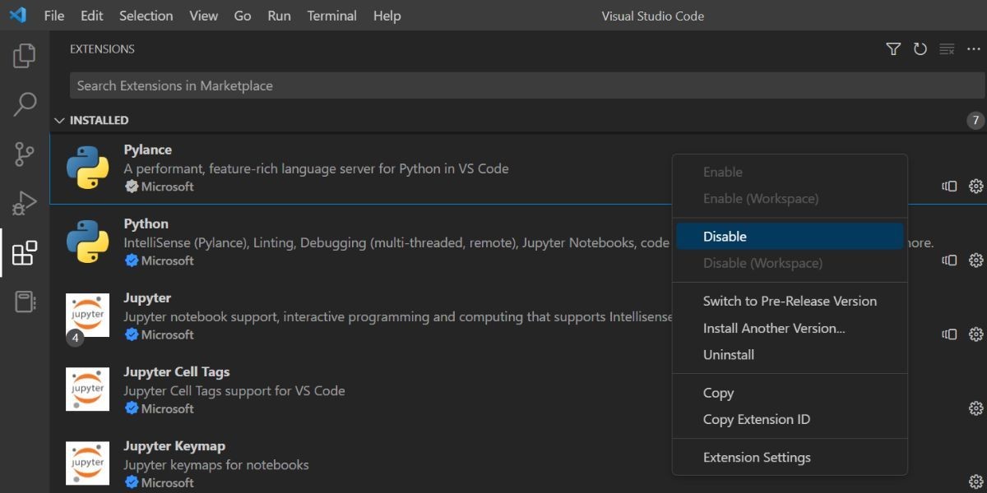The width and height of the screenshot is (987, 493).
Task: Select the Jupyter Keymap title
Action: pyautogui.click(x=174, y=445)
